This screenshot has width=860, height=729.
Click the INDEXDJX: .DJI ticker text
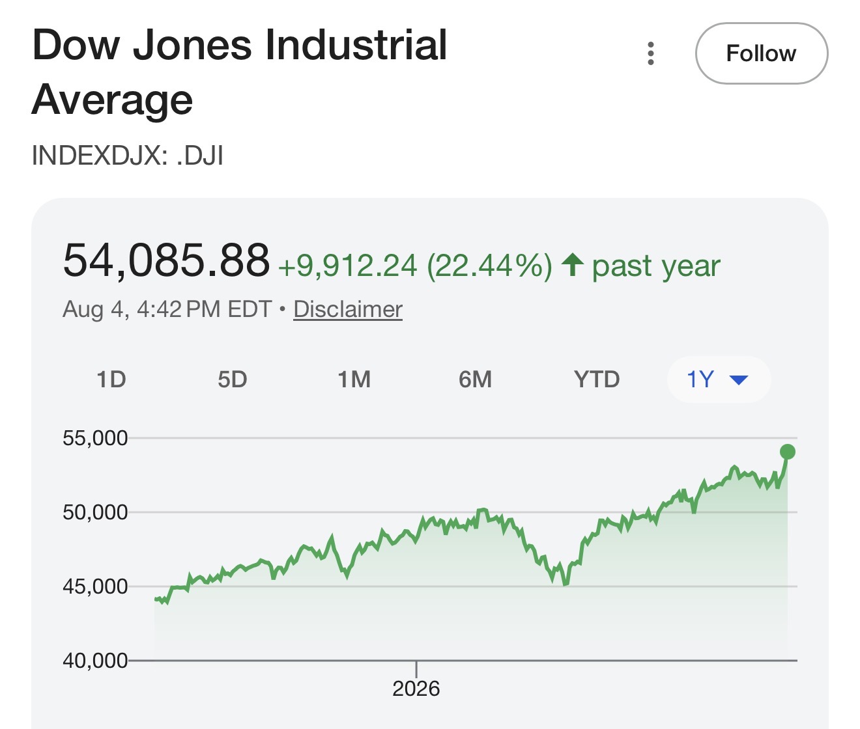(x=128, y=156)
